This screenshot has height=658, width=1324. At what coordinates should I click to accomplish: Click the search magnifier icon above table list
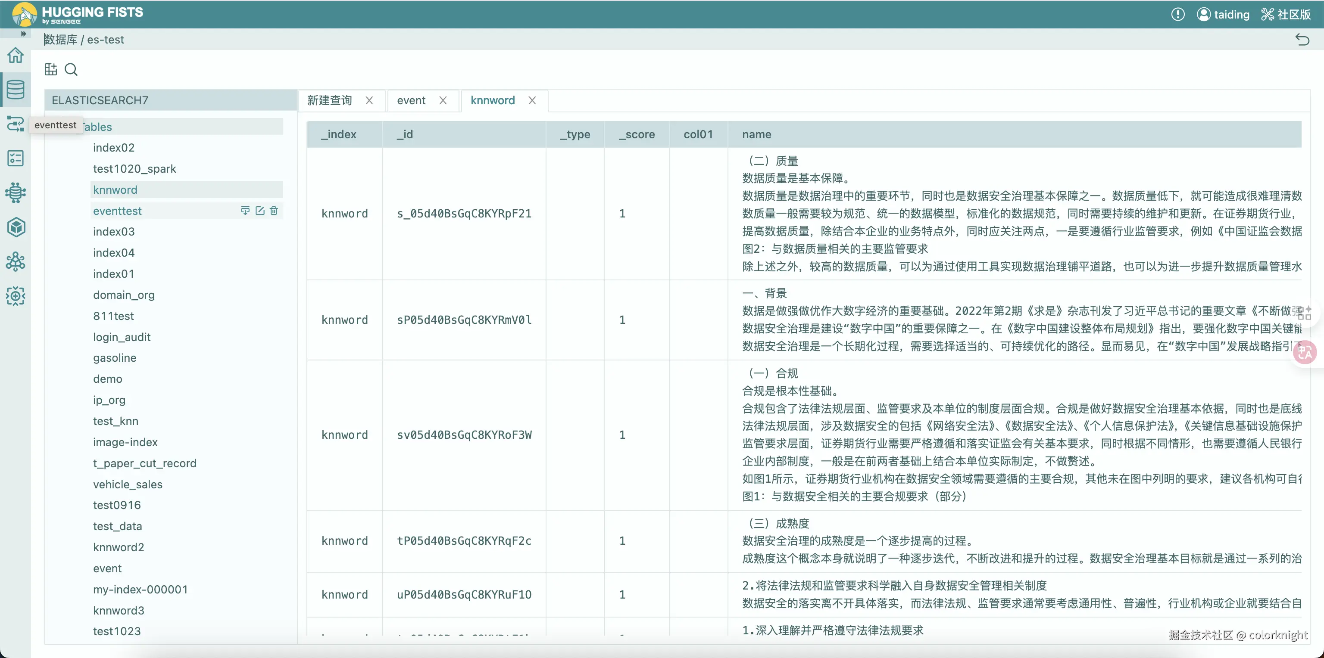coord(72,69)
